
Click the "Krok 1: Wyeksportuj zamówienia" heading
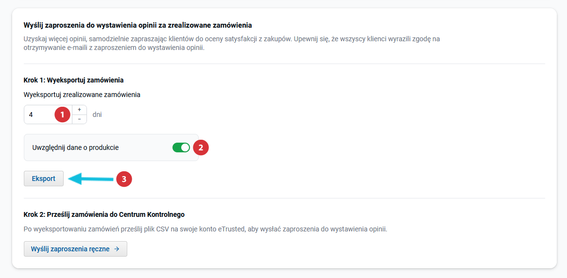pos(73,80)
